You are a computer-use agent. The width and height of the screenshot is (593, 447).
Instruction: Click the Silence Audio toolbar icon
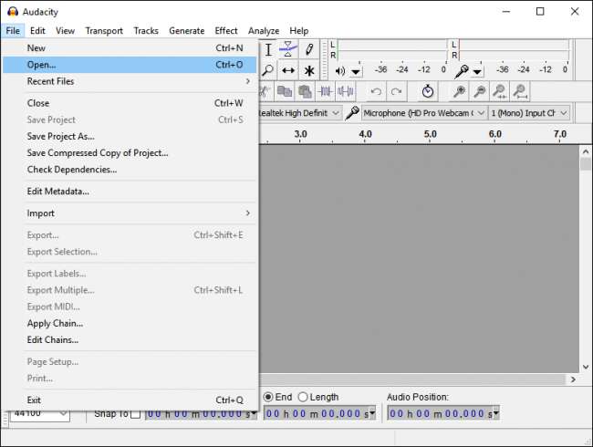click(x=346, y=91)
